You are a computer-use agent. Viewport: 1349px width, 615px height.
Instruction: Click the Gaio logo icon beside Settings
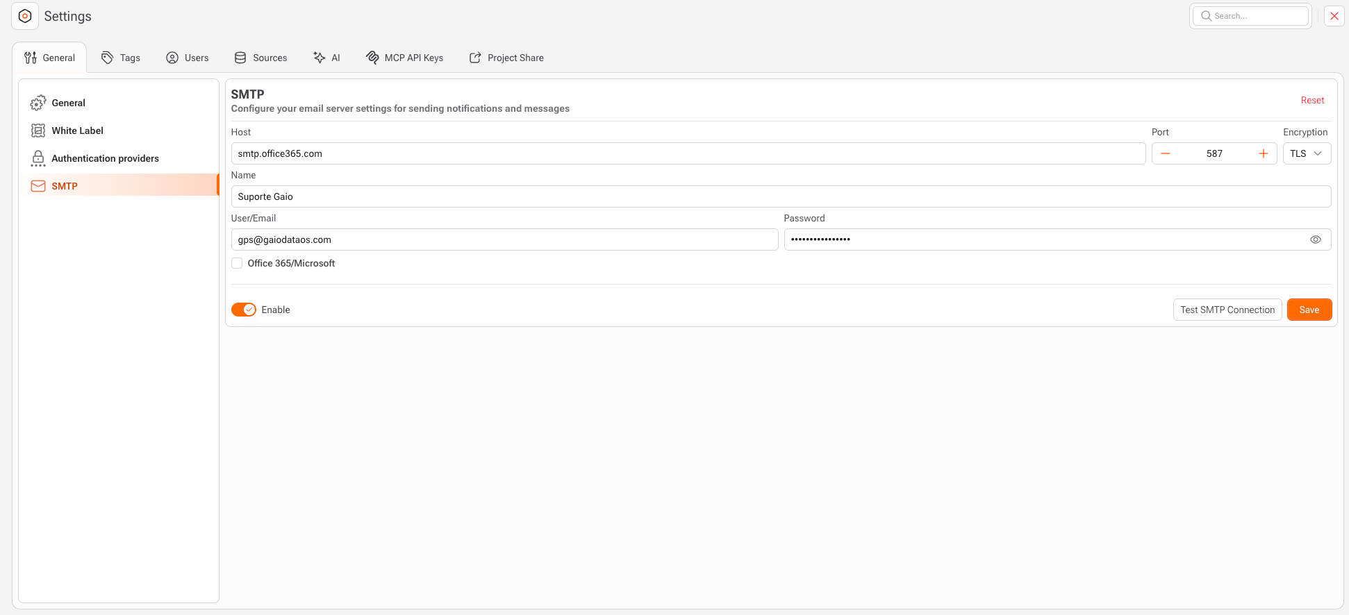(25, 16)
